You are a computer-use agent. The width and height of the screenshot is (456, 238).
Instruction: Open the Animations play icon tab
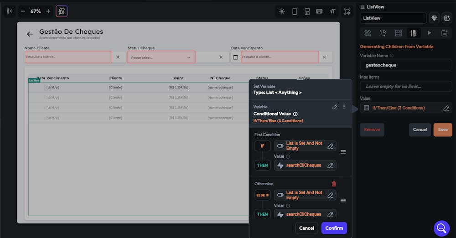429,33
